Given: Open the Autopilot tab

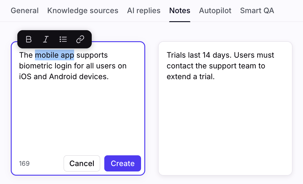Looking at the screenshot, I should click(215, 11).
